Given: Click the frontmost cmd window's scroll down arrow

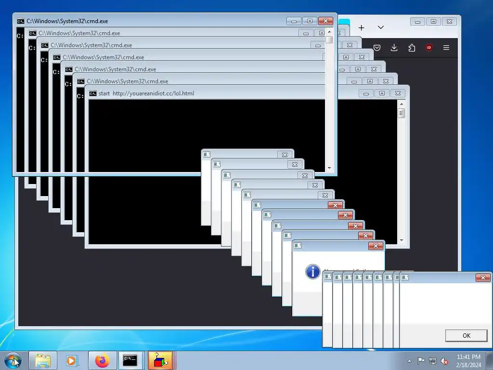Looking at the screenshot, I should coord(329,168).
